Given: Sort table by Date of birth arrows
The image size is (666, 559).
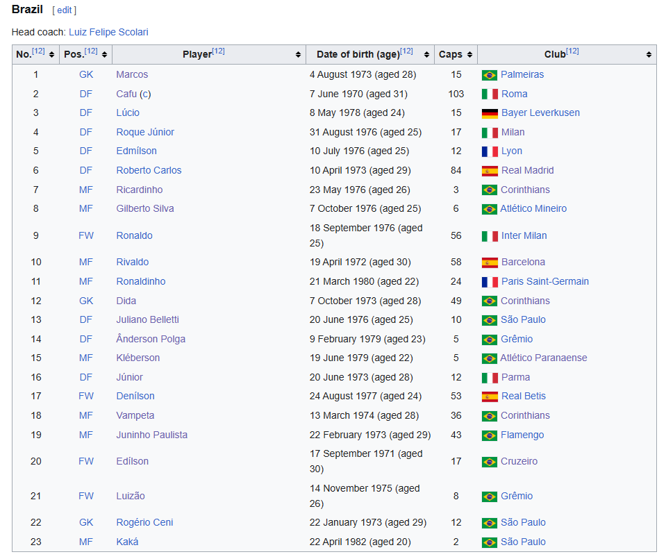Looking at the screenshot, I should pos(427,54).
